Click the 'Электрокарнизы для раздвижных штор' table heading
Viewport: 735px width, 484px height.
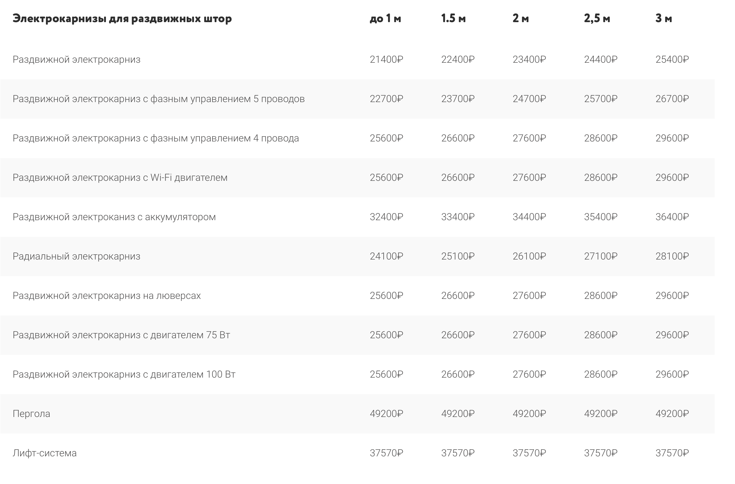point(122,19)
